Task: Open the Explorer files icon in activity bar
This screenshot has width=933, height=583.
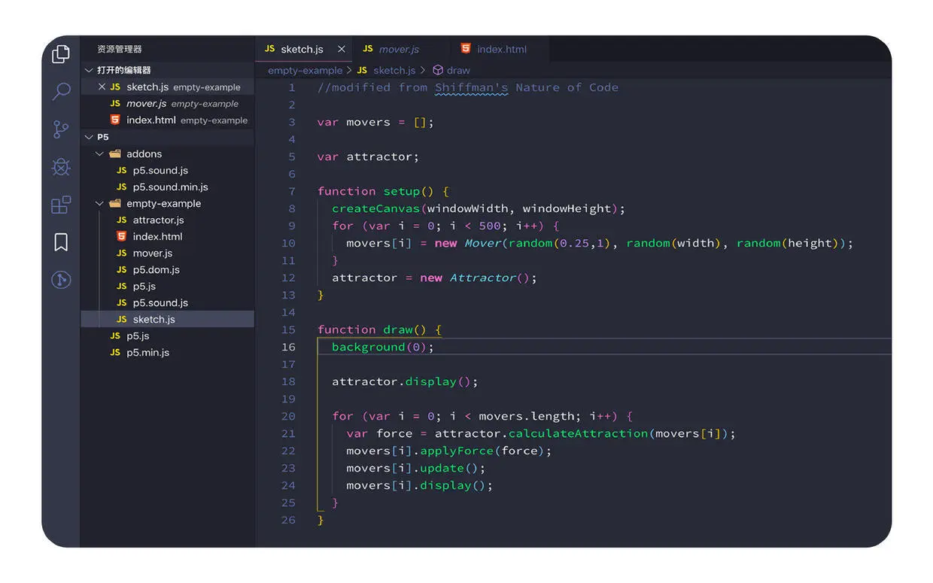Action: pyautogui.click(x=61, y=54)
